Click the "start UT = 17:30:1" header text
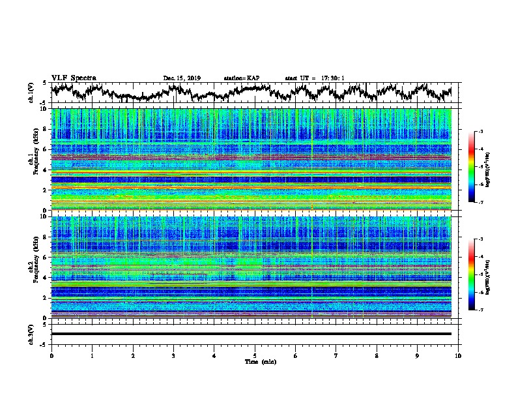This screenshot has height=399, width=516. tap(315, 78)
